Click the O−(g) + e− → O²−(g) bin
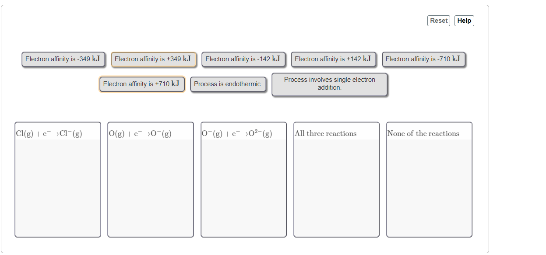 pyautogui.click(x=243, y=179)
